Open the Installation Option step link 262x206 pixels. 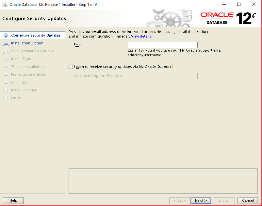coord(27,43)
